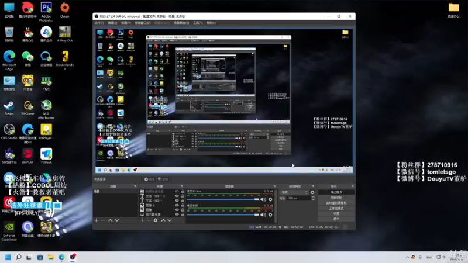This screenshot has height=263, width=468.
Task: Select the scene entry in the Scenes list
Action: coord(115,191)
